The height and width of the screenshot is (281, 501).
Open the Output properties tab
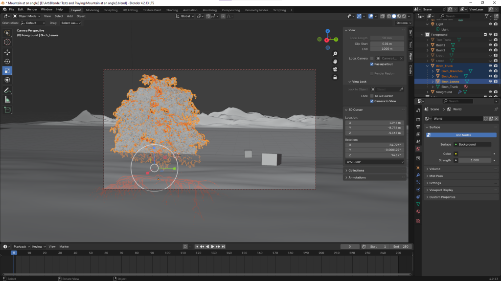(x=418, y=127)
